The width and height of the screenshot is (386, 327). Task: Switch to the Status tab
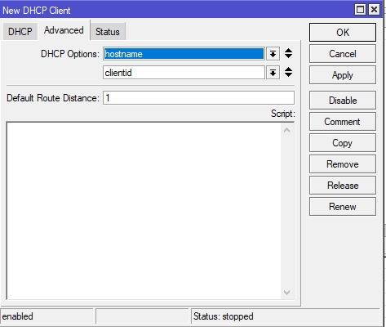pos(108,32)
